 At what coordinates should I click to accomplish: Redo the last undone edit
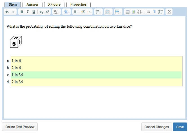pos(13,12)
